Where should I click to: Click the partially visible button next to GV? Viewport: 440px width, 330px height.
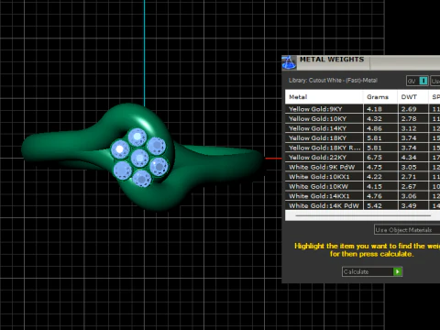pos(435,81)
